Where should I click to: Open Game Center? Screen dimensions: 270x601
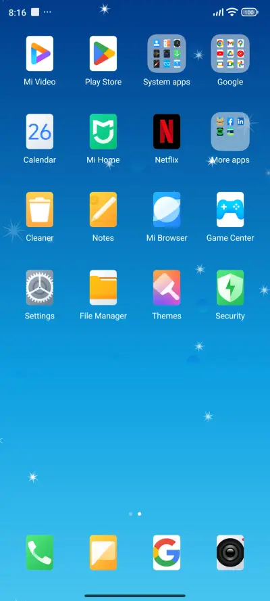[230, 210]
